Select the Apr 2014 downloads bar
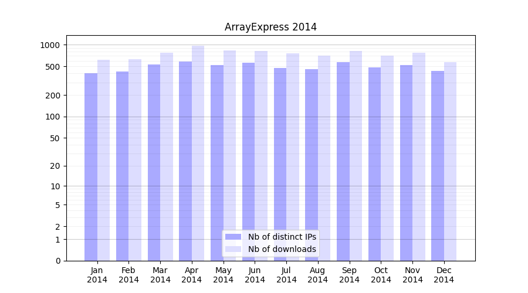The image size is (528, 293). [x=198, y=154]
